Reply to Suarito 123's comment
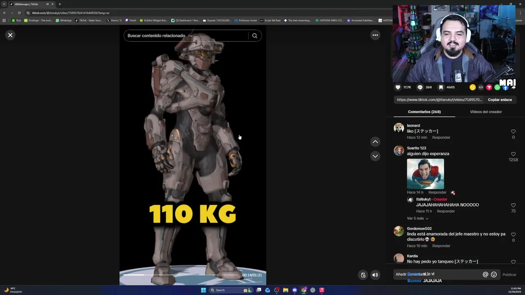Image resolution: width=525 pixels, height=295 pixels. point(437,193)
